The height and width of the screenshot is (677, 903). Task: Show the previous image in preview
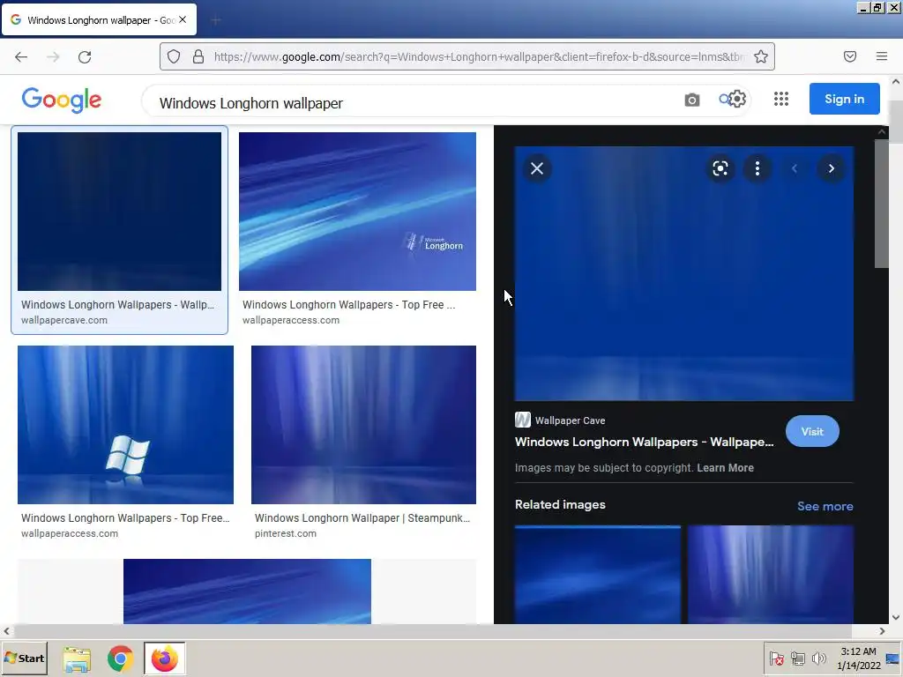click(x=795, y=168)
